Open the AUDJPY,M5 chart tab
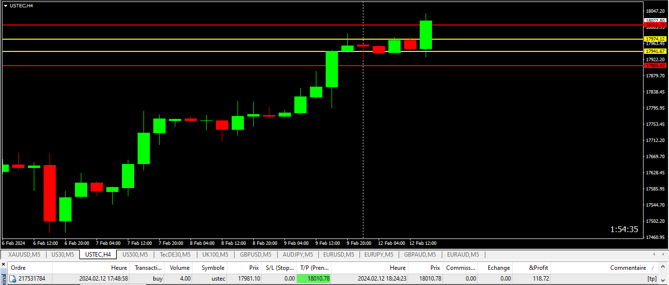The width and height of the screenshot is (669, 285). coord(297,255)
